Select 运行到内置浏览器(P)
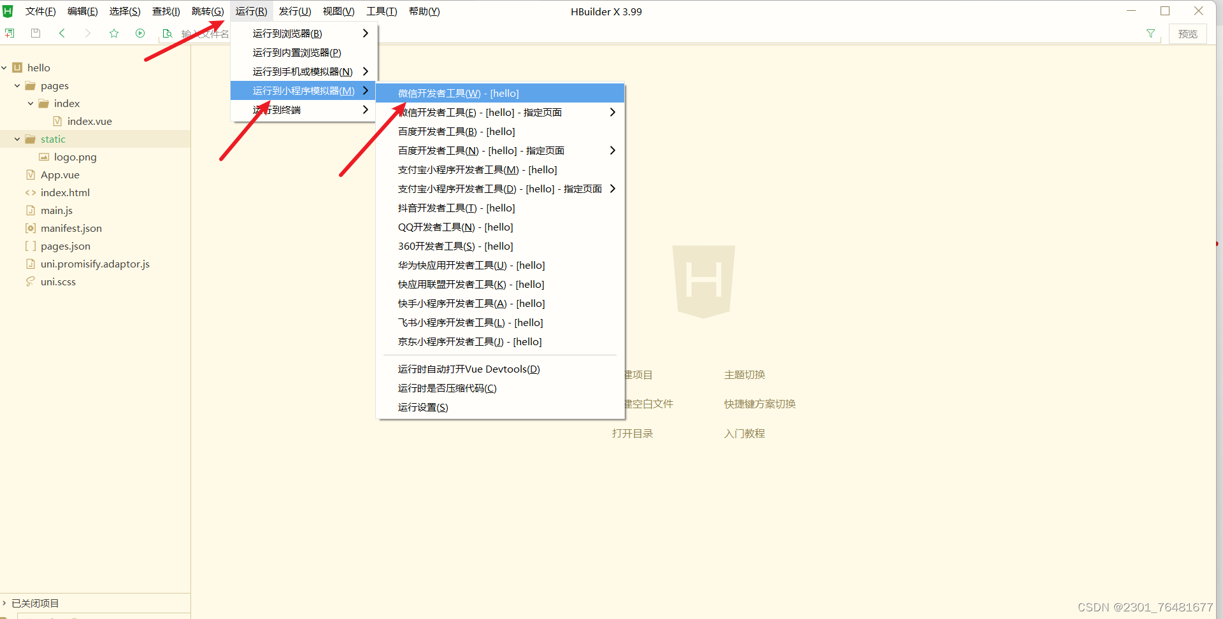Viewport: 1223px width, 619px height. [304, 52]
